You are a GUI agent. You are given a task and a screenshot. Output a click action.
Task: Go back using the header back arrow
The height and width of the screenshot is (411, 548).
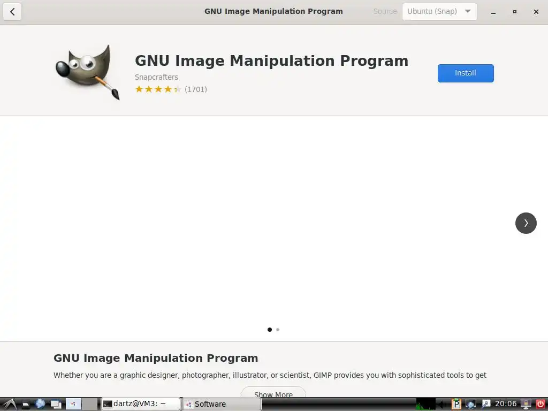click(12, 12)
